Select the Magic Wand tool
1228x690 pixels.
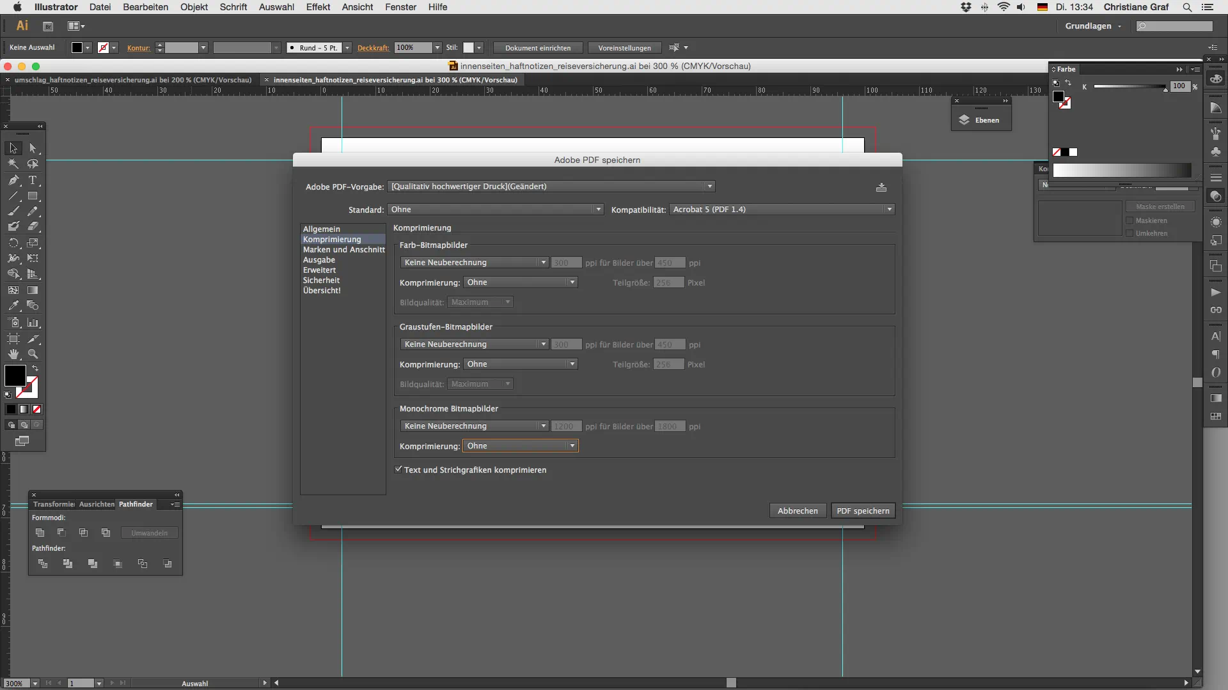tap(13, 164)
